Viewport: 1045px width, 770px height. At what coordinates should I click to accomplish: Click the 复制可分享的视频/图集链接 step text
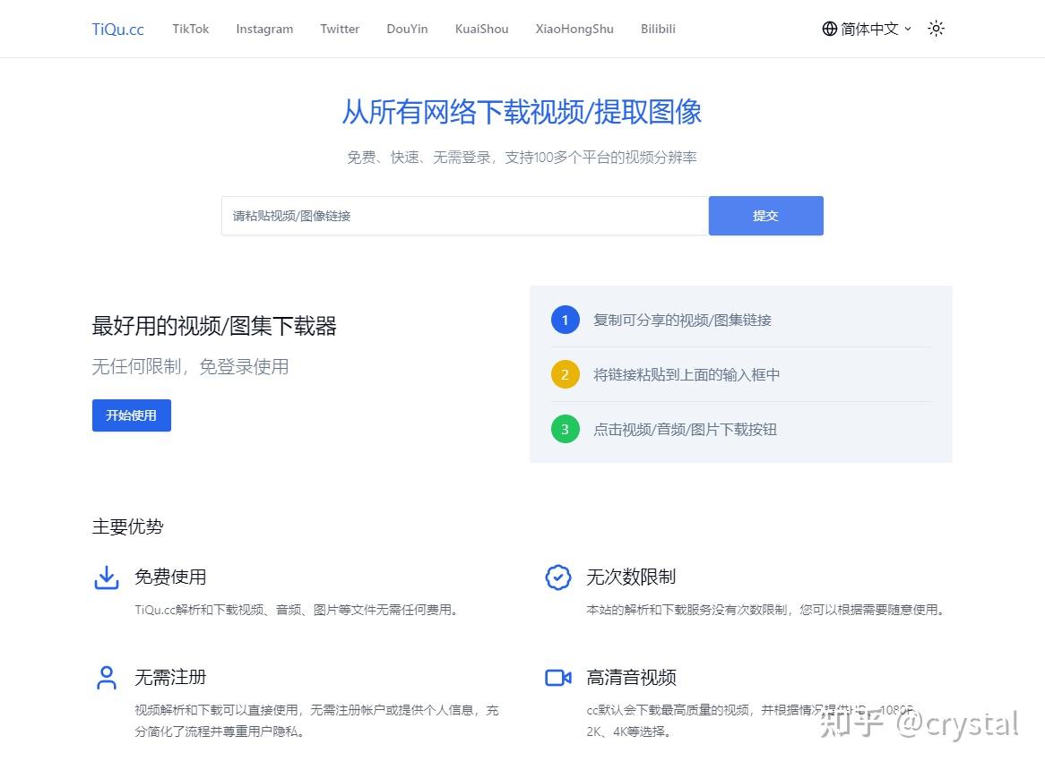pyautogui.click(x=682, y=321)
